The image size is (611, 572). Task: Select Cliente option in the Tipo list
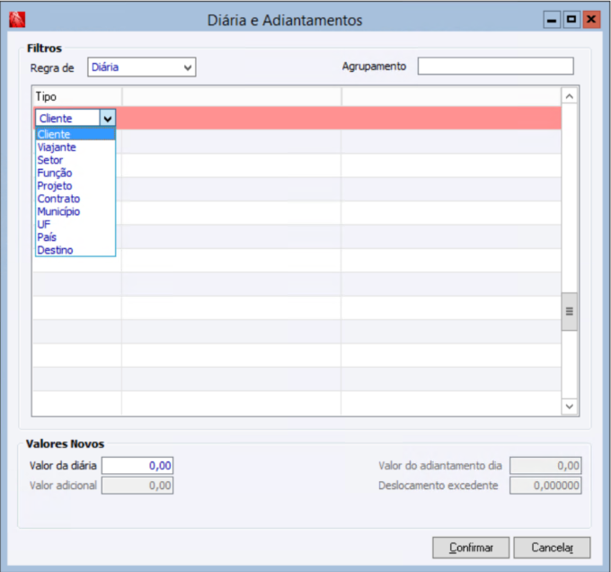click(x=75, y=135)
